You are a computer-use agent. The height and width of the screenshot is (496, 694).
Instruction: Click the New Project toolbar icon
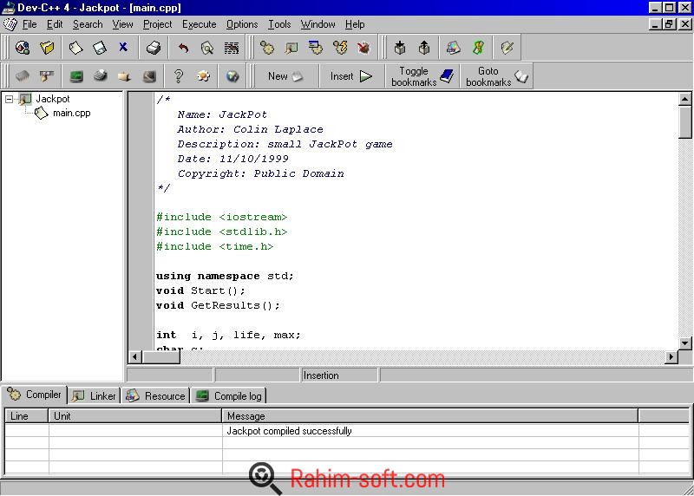(23, 48)
